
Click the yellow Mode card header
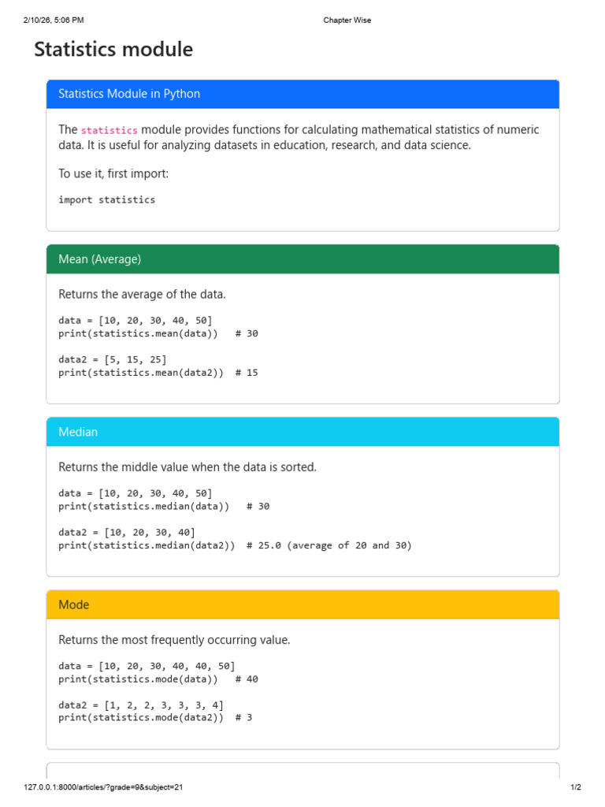pyautogui.click(x=302, y=604)
